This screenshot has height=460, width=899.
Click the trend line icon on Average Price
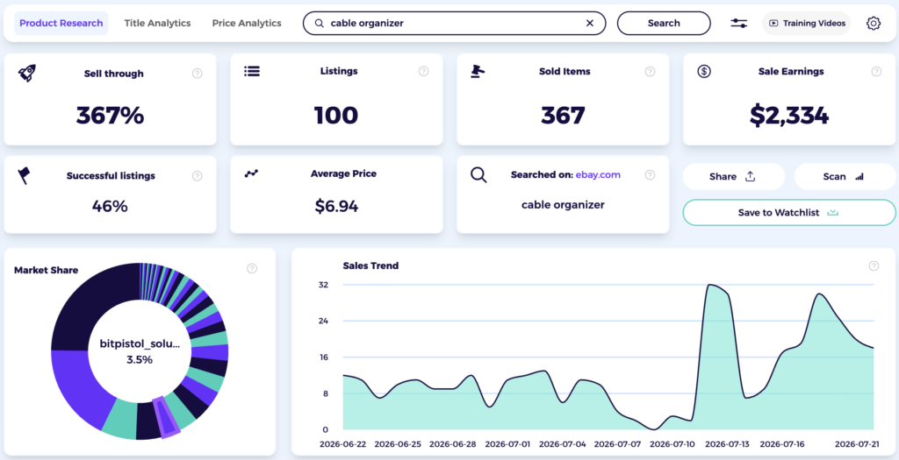pyautogui.click(x=252, y=173)
